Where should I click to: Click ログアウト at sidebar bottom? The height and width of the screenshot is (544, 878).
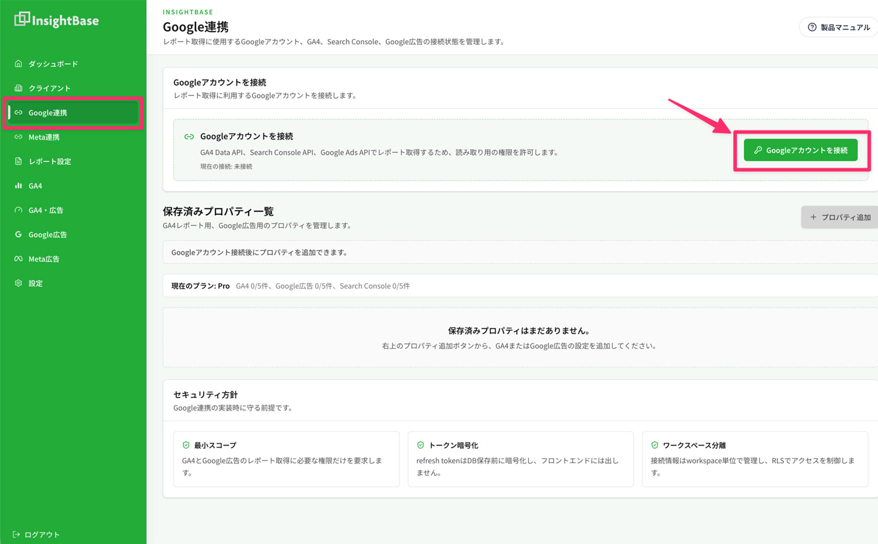tap(36, 534)
